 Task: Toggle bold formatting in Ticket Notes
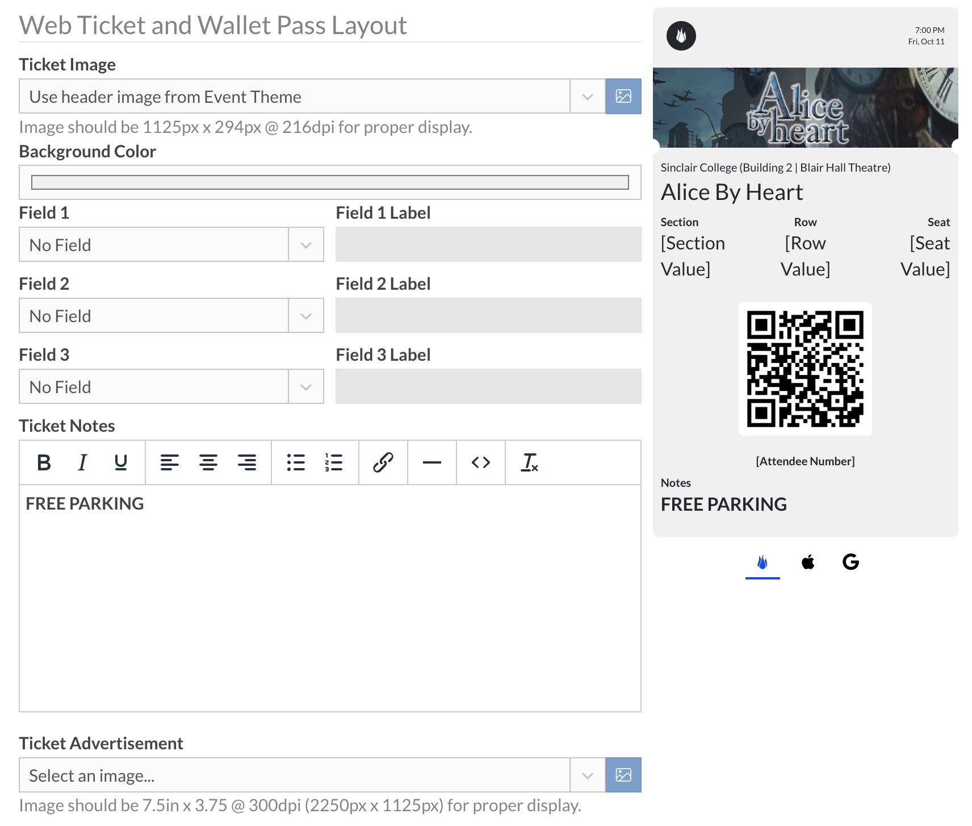point(44,462)
